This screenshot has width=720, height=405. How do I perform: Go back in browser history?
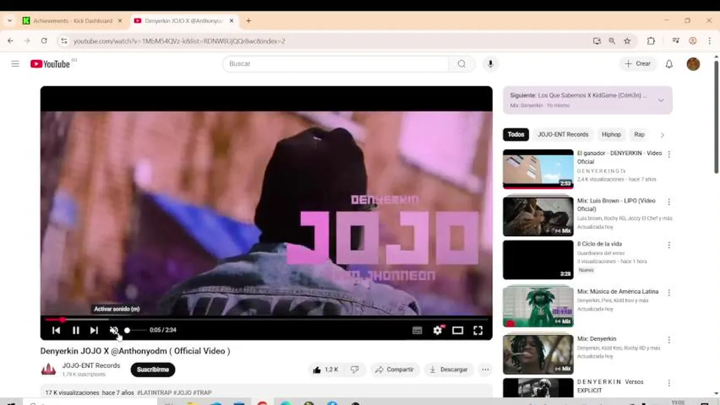pos(10,41)
